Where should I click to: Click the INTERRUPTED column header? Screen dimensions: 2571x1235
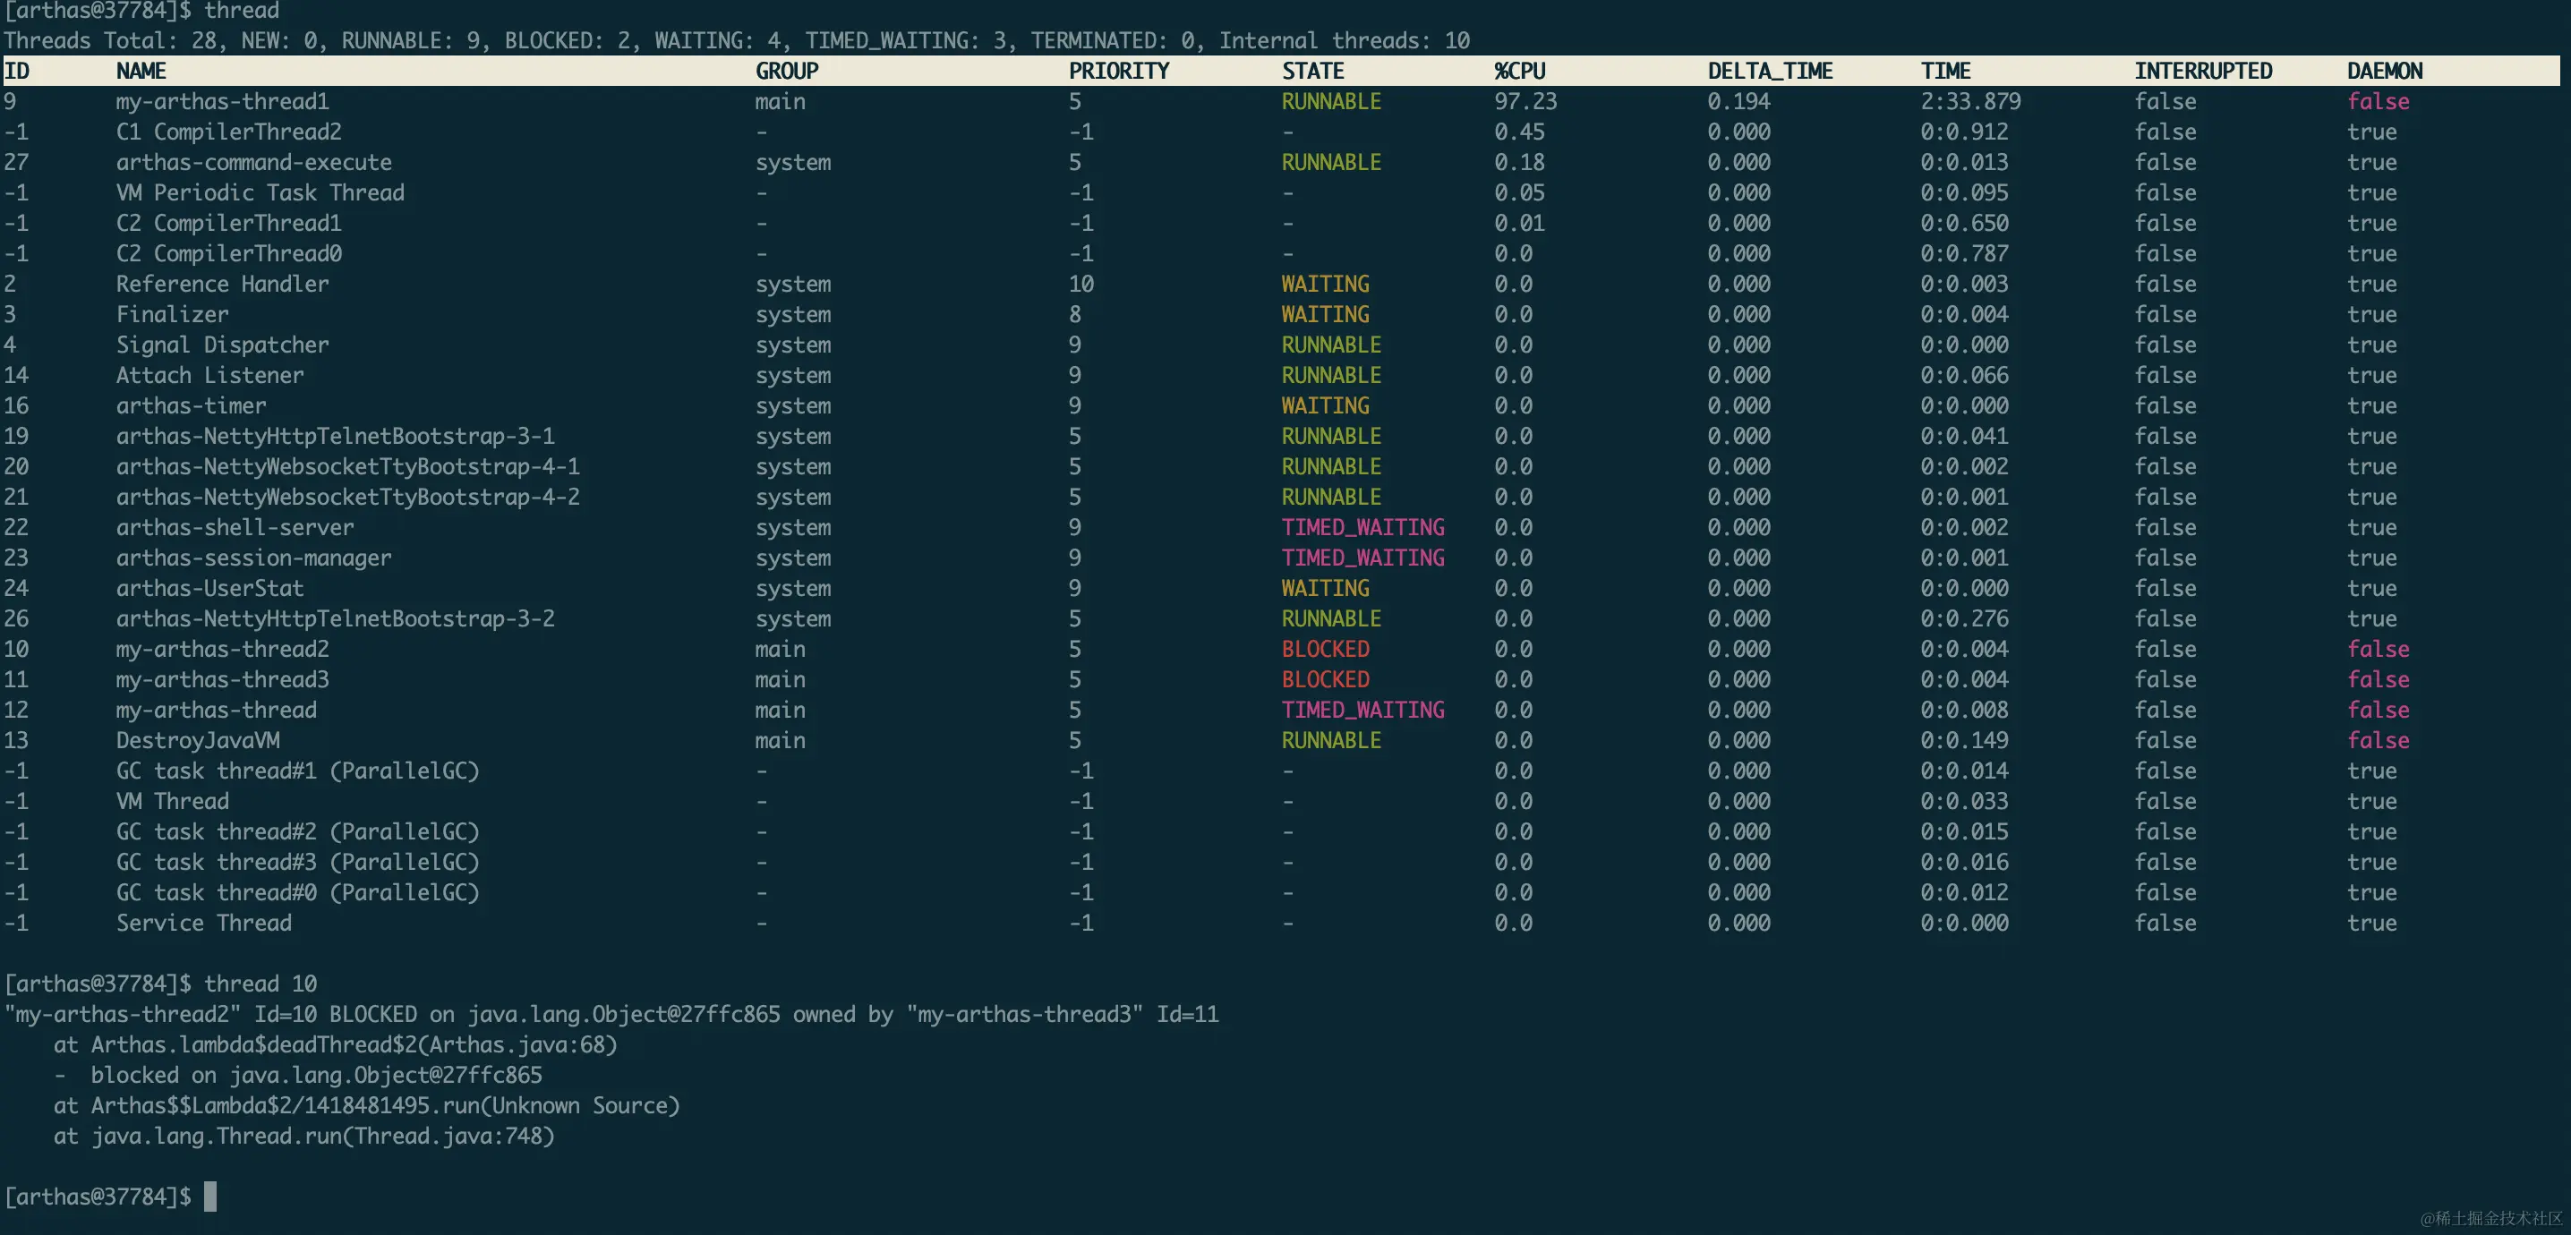2203,71
